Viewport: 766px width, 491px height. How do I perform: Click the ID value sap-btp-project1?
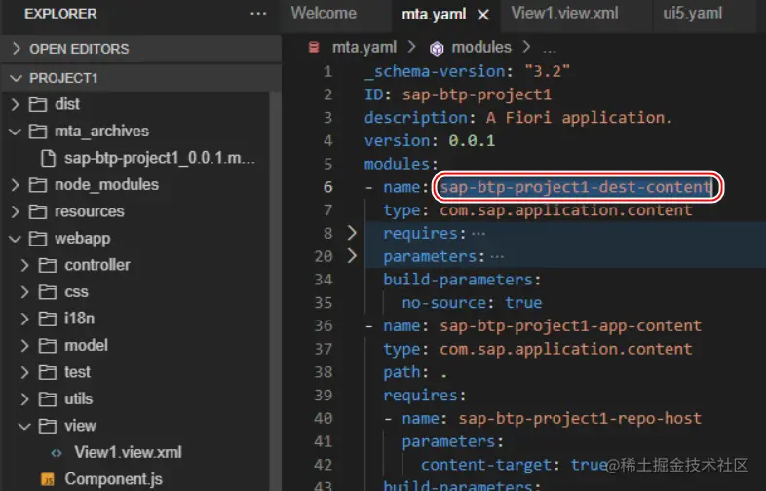[x=477, y=94]
